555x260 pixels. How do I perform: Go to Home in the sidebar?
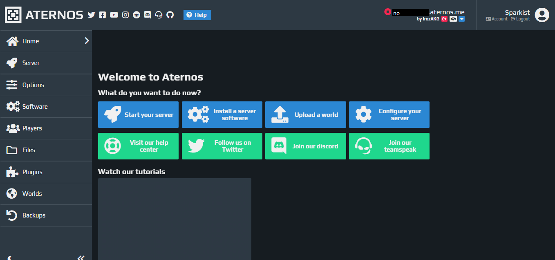pos(46,41)
